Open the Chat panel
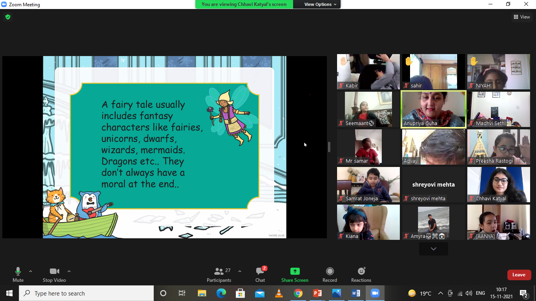Image resolution: width=536 pixels, height=301 pixels. (260, 274)
